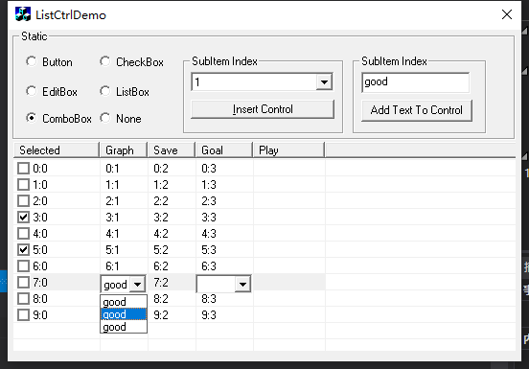Open the empty combo box in Goal column
The image size is (529, 369).
coord(242,285)
